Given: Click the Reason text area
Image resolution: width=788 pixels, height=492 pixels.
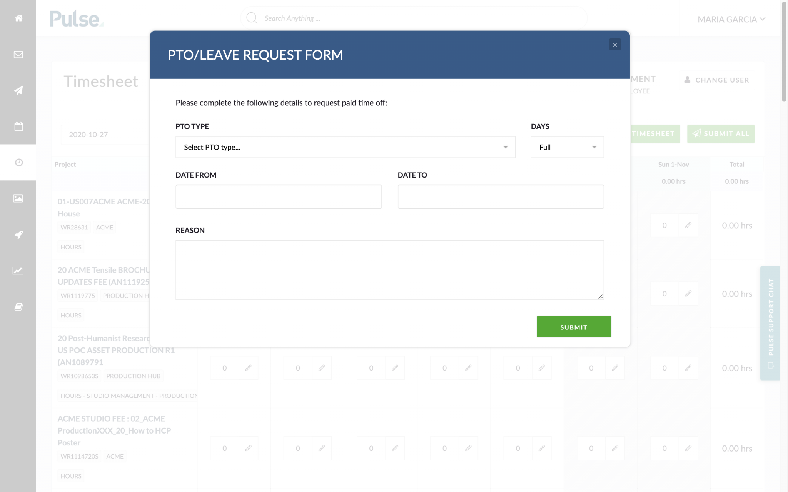Looking at the screenshot, I should click(389, 269).
